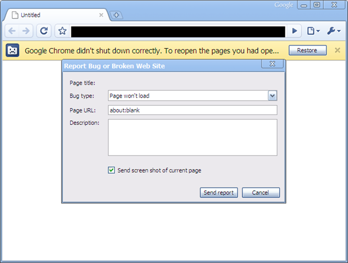Viewport: 348px width, 263px height.
Task: Open the wrench tools menu
Action: click(x=334, y=31)
